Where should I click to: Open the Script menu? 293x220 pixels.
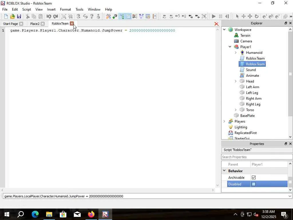coord(27,9)
